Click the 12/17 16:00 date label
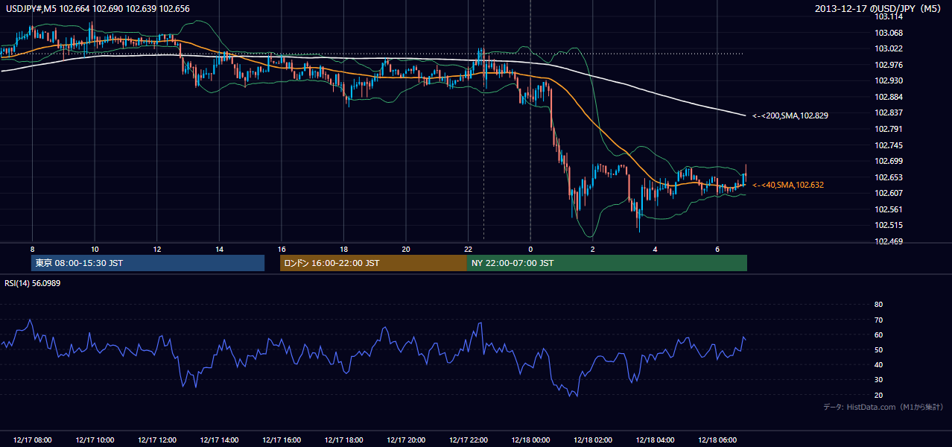The width and height of the screenshot is (952, 447). tap(281, 440)
